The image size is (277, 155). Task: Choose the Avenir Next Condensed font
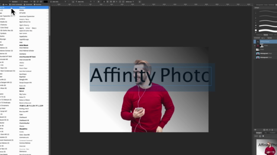point(25,71)
